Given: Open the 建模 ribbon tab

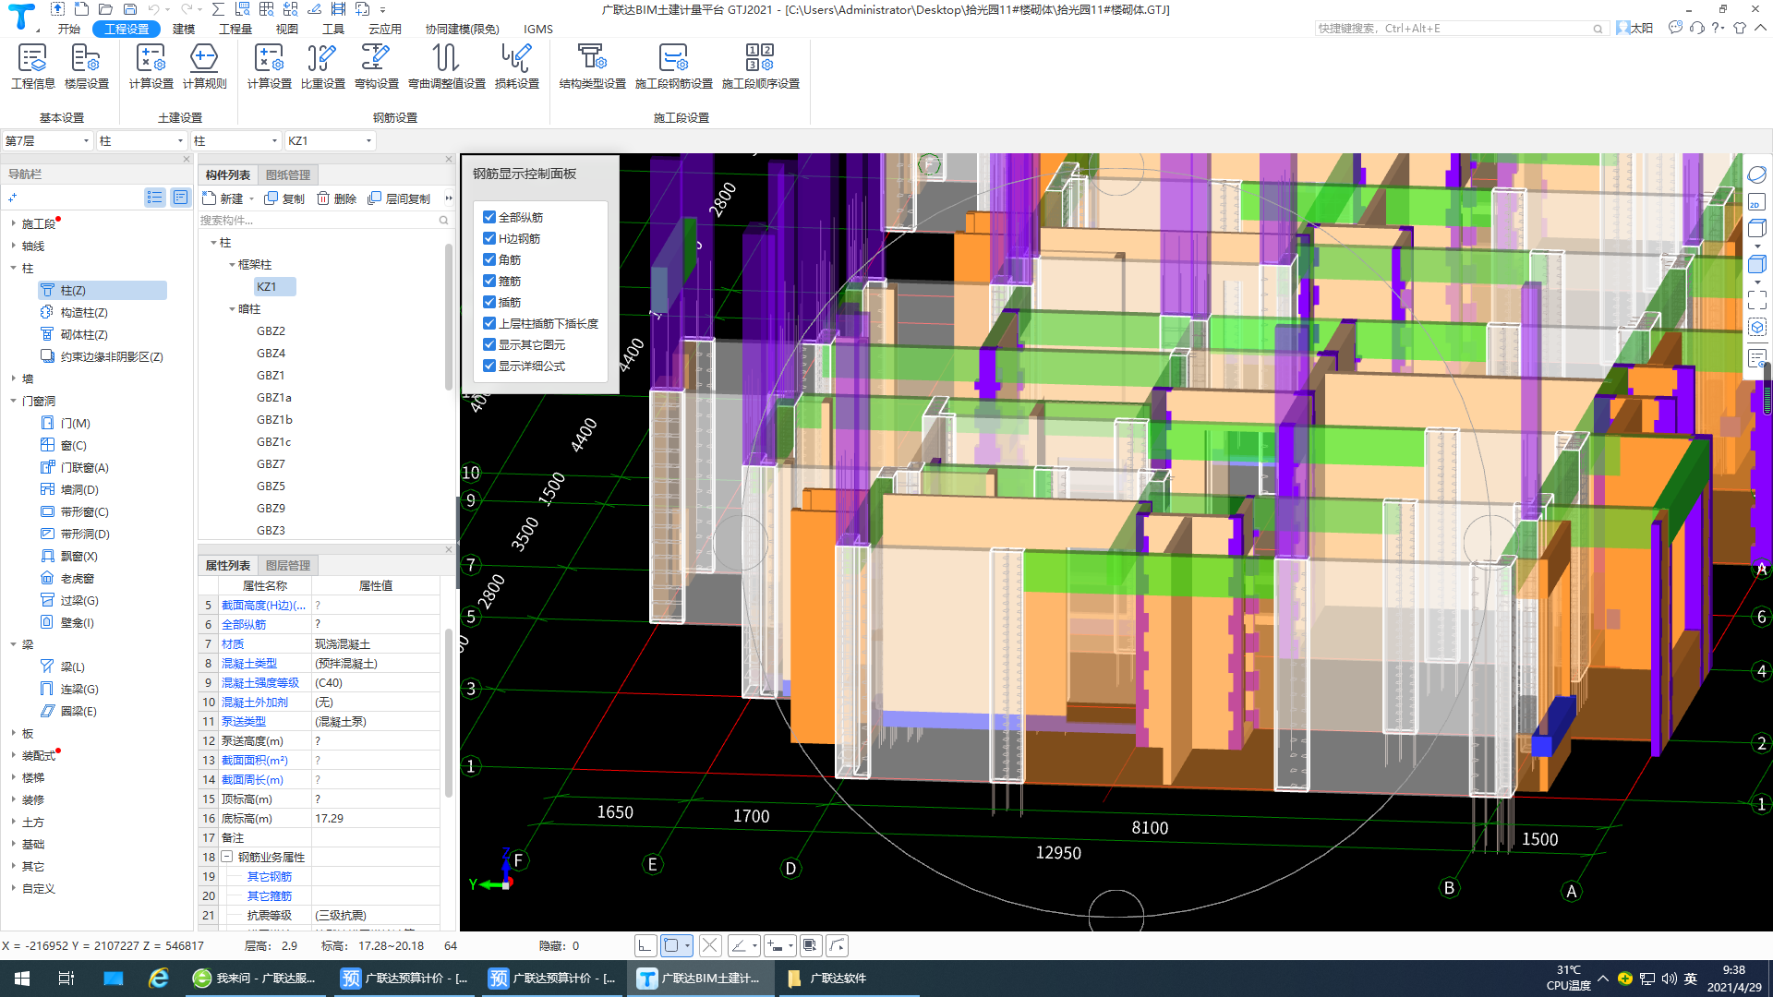Looking at the screenshot, I should point(184,29).
